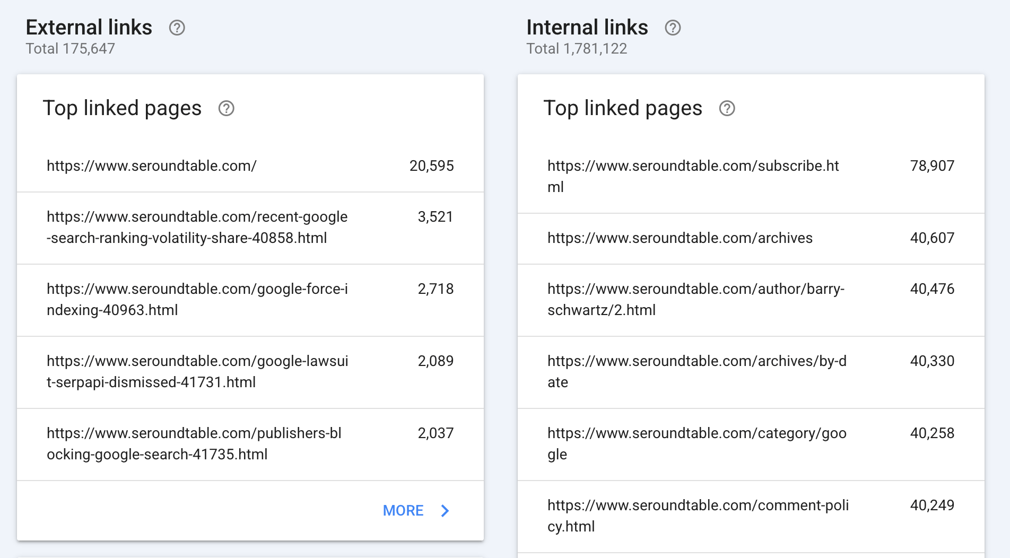Click link count 2,089
1010x558 pixels.
tap(436, 361)
